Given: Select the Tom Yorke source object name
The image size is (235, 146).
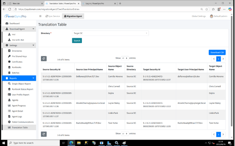Looking at the screenshot, I should pos(113,123).
